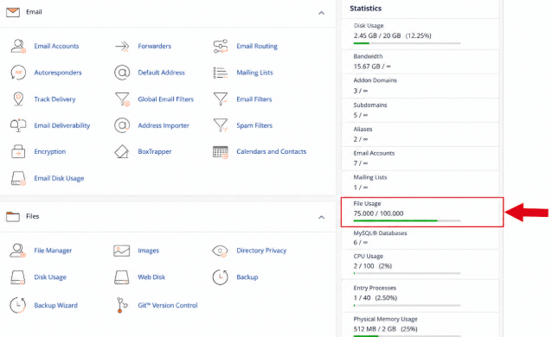552x337 pixels.
Task: Open the Email Disk Usage drive icon
Action: [x=18, y=178]
